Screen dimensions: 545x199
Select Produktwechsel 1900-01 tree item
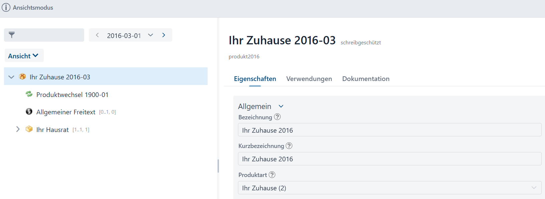click(72, 95)
